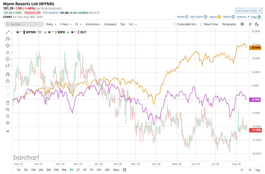
Task: Click the -11.39% WYNN value label
Action: pos(255,130)
